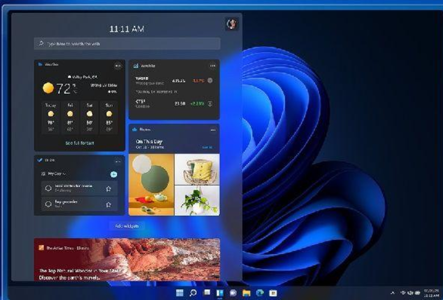Viewport: 443px width, 300px height.
Task: Mark 'Buy groceries' task as complete
Action: (48, 204)
